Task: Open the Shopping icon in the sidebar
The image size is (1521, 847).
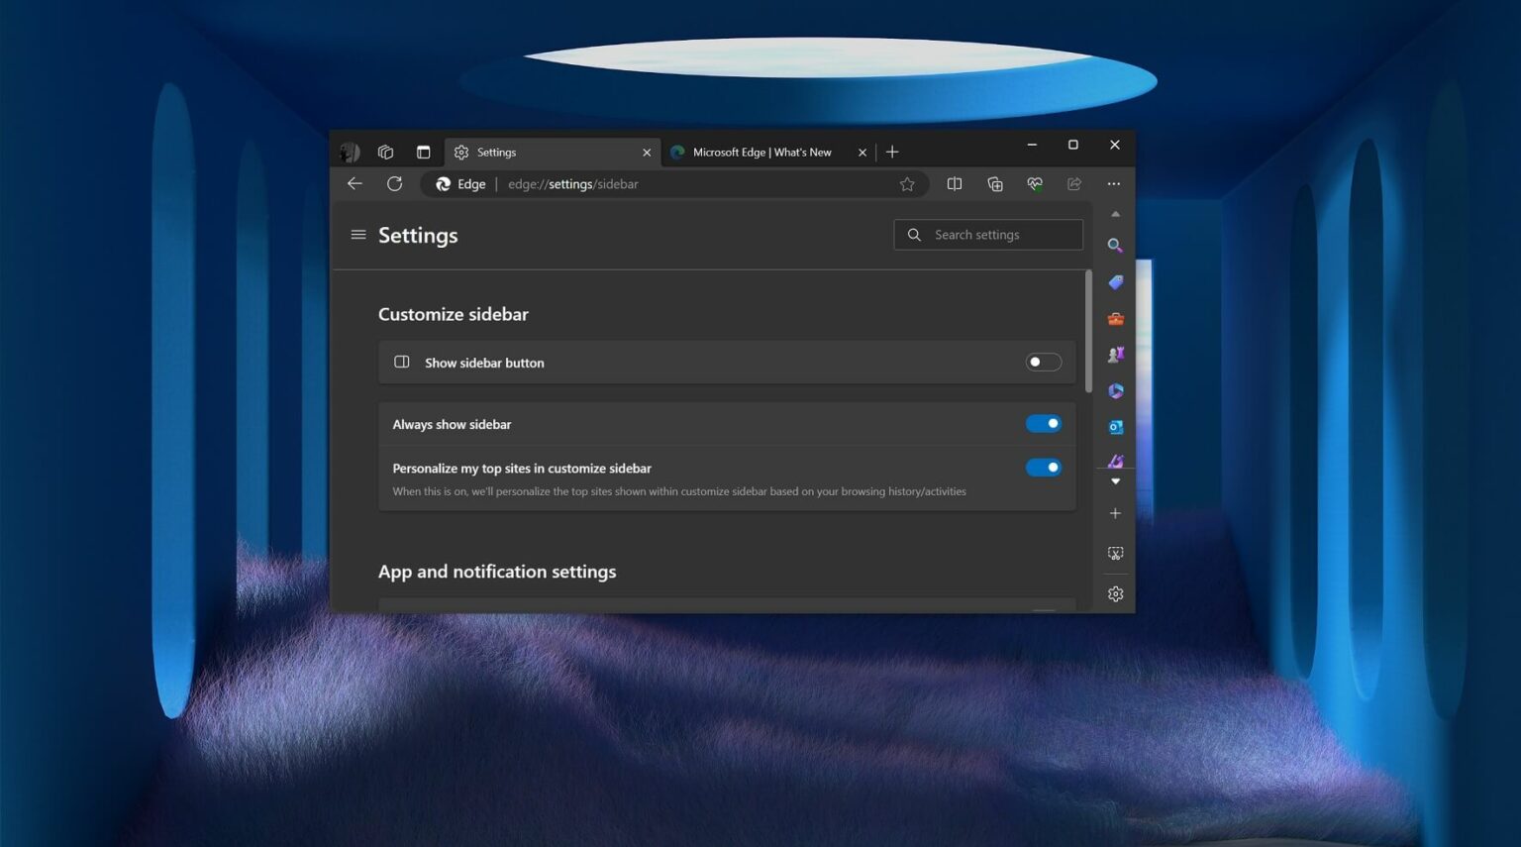Action: (1115, 282)
